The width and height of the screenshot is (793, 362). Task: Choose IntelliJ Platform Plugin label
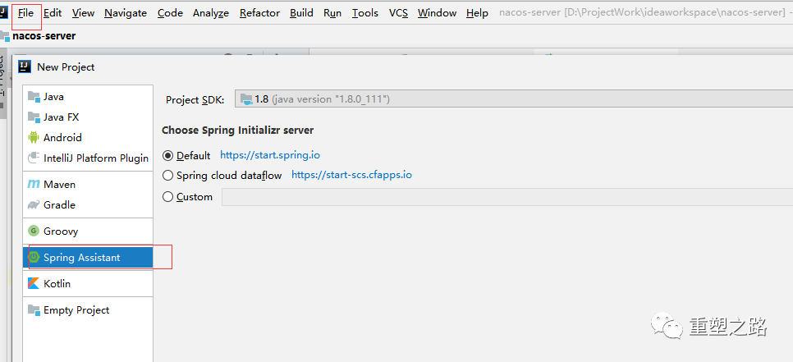96,158
